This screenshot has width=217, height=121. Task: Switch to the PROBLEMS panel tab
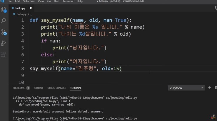(x=19, y=88)
